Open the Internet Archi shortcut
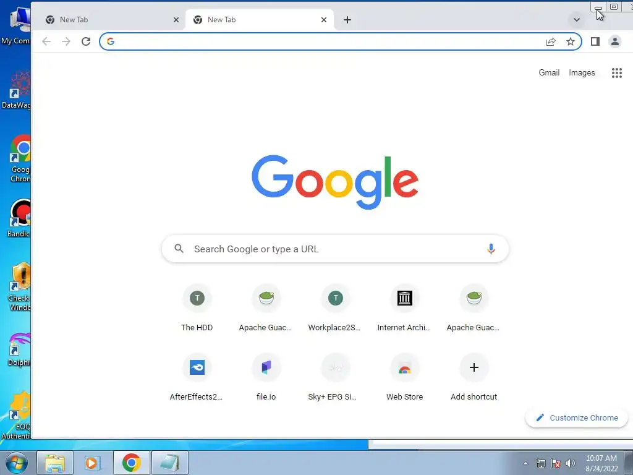This screenshot has height=475, width=633. coord(404,308)
